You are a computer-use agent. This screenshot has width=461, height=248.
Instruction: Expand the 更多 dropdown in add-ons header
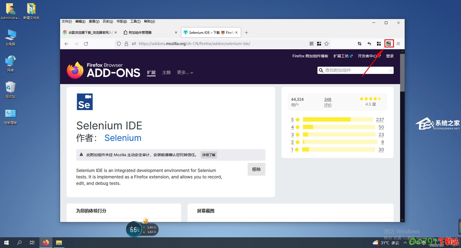pos(185,73)
